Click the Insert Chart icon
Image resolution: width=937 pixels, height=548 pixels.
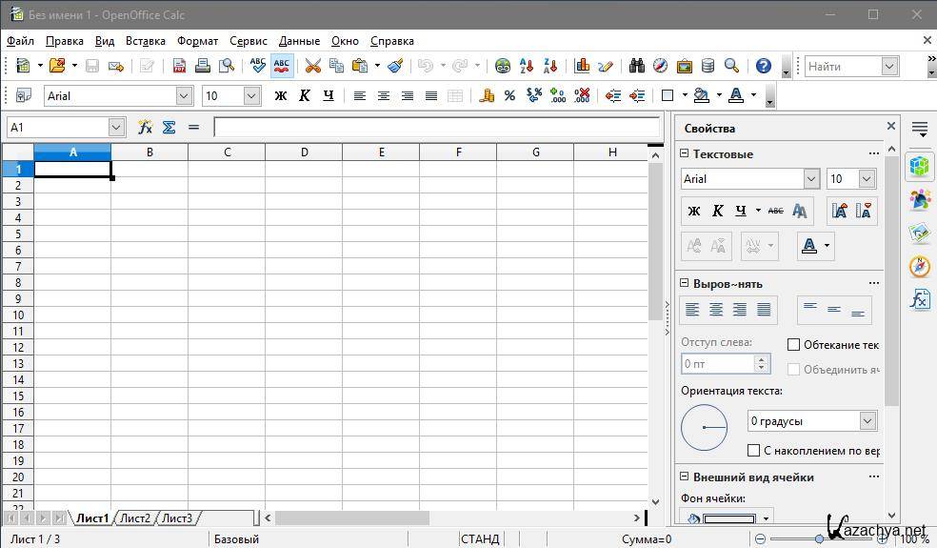582,66
